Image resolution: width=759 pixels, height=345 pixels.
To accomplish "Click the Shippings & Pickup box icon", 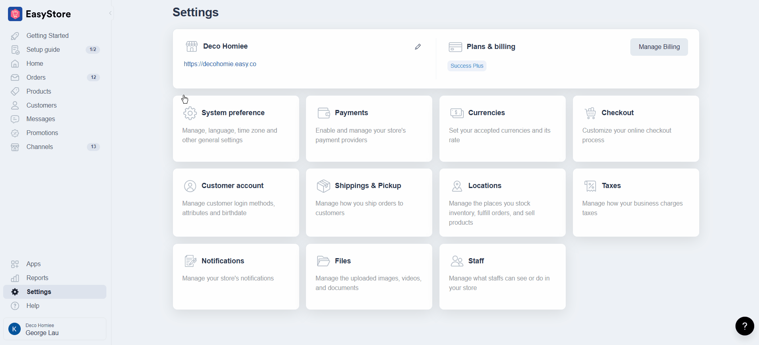I will click(x=323, y=186).
